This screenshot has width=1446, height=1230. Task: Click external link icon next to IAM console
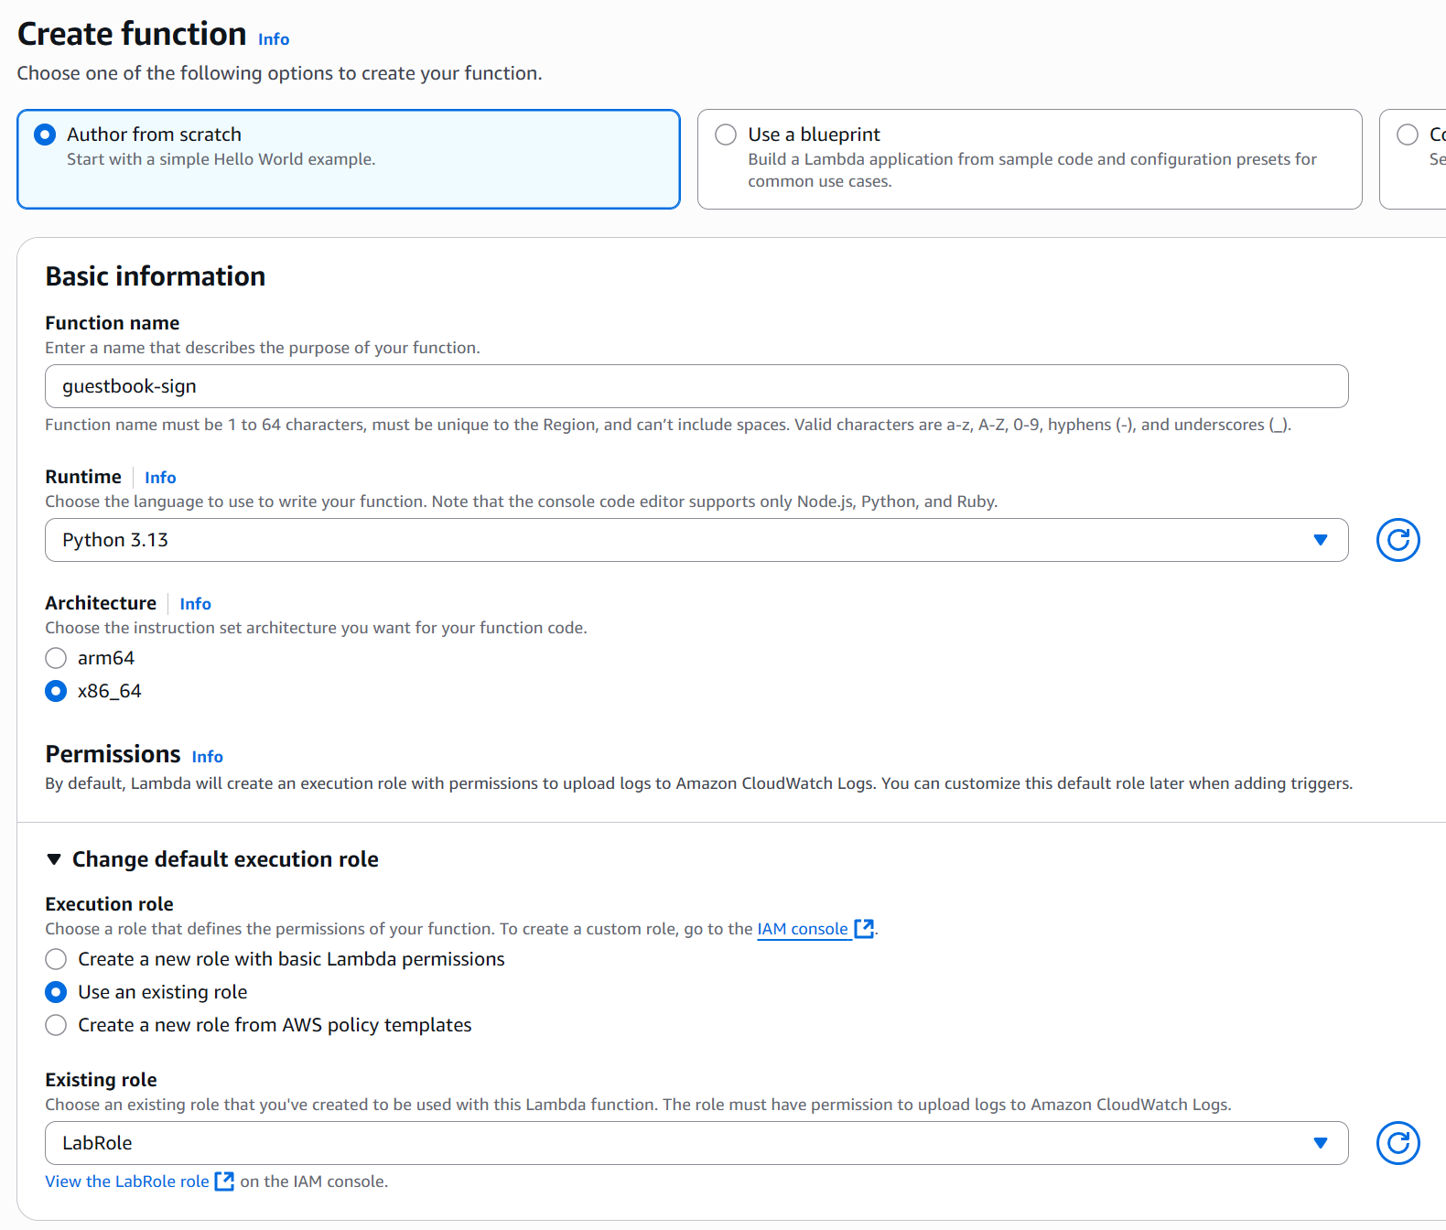(864, 929)
